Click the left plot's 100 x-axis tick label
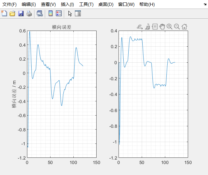 tap(73, 163)
